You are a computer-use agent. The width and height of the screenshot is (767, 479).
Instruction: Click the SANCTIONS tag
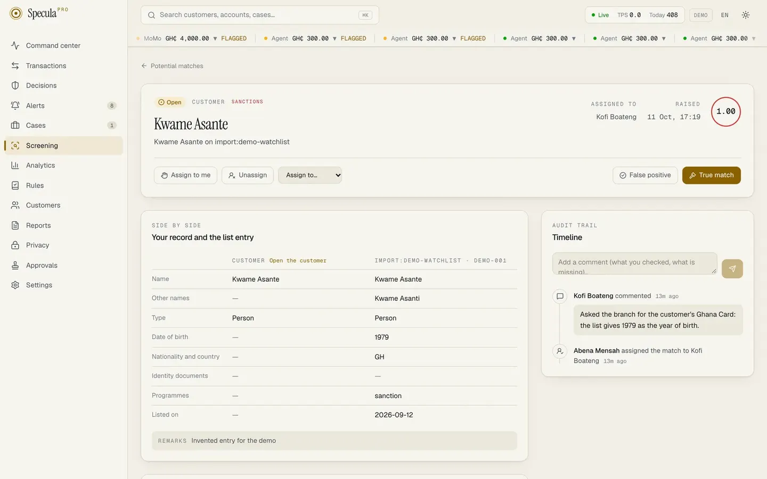pos(247,102)
